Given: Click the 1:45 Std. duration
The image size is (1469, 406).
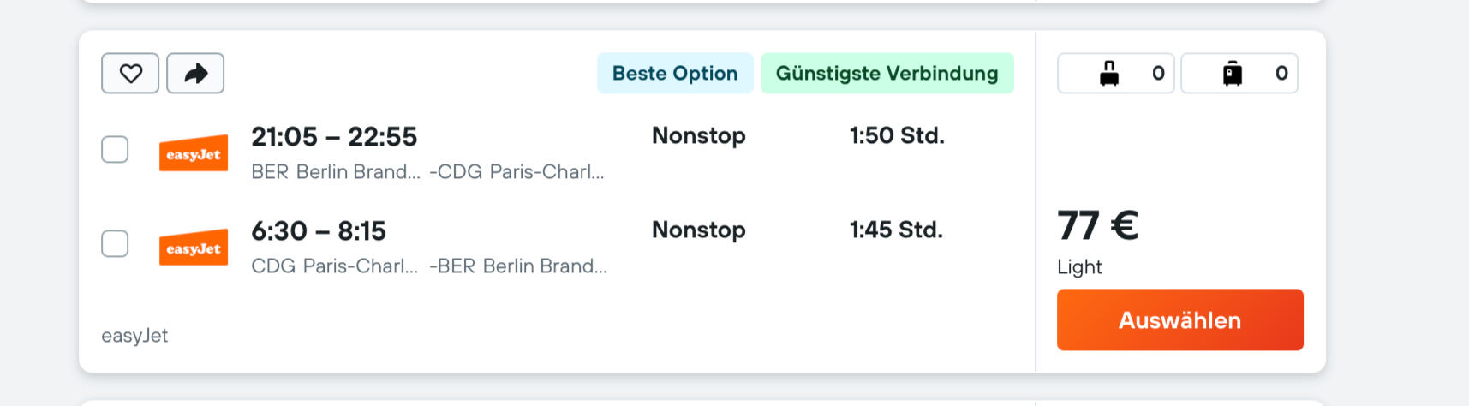Looking at the screenshot, I should pos(896,230).
